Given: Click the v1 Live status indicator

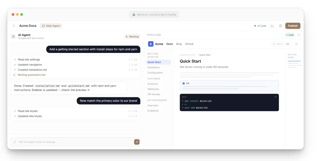Looking at the screenshot, I should click(x=260, y=26).
